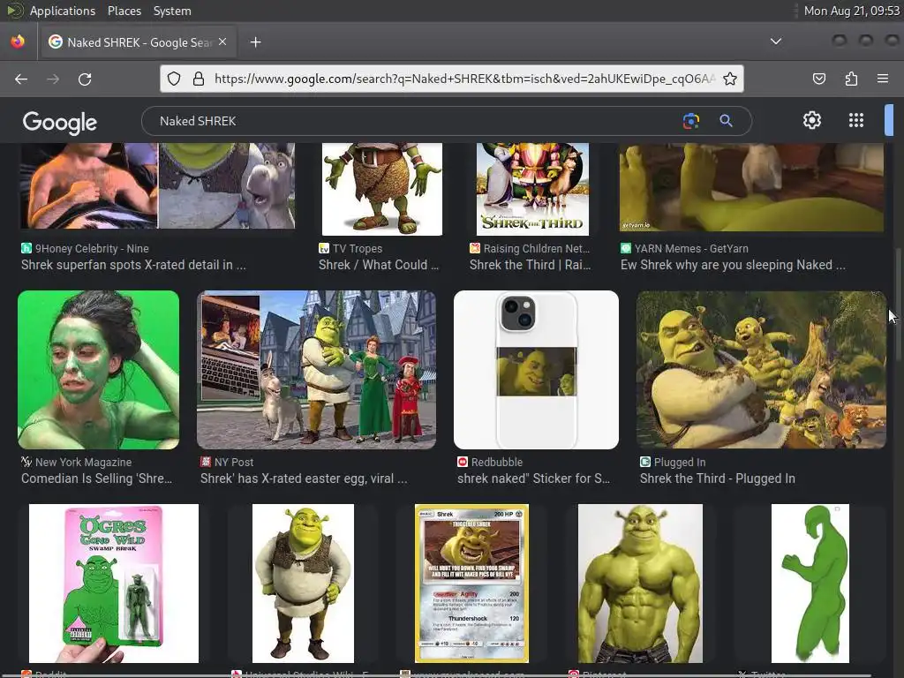Open the clock showing Mon Aug 21
Viewport: 904px width, 678px height.
(x=851, y=11)
